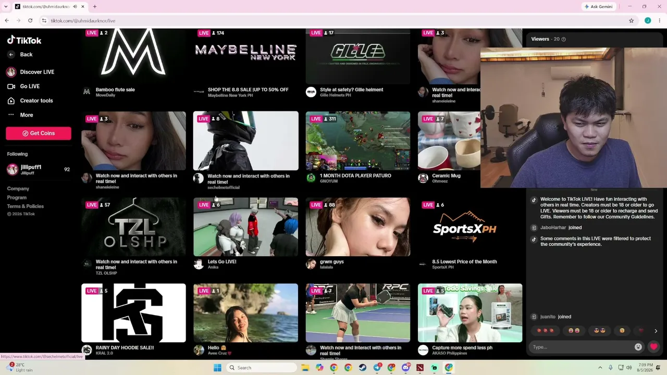Screen dimensions: 667x375
Task: Open the Windows Start menu
Action: coord(218,368)
